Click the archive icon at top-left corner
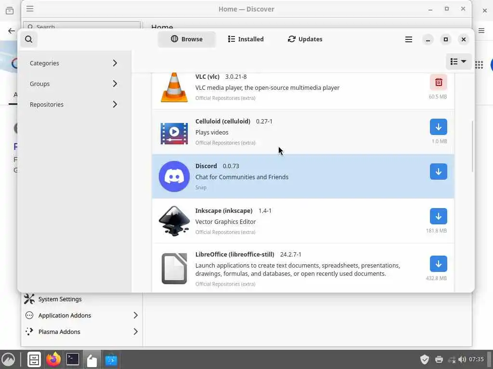 click(x=10, y=11)
